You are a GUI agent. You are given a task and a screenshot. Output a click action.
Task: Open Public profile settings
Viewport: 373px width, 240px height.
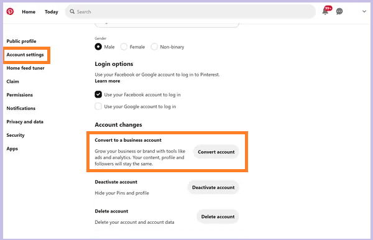(21, 41)
